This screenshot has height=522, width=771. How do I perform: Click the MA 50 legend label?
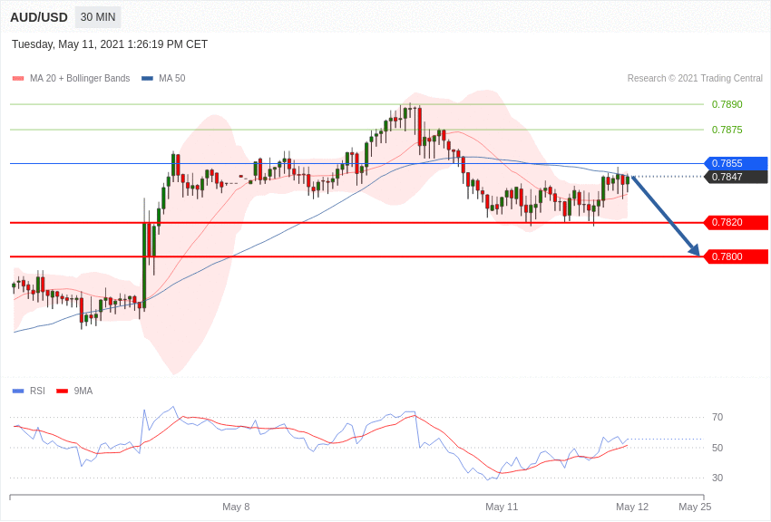pyautogui.click(x=172, y=78)
